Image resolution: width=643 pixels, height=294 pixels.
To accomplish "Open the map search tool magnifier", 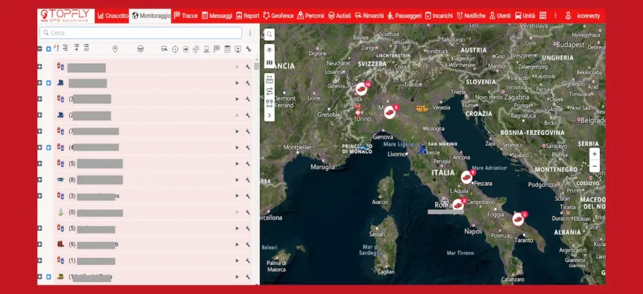I will coord(269,35).
